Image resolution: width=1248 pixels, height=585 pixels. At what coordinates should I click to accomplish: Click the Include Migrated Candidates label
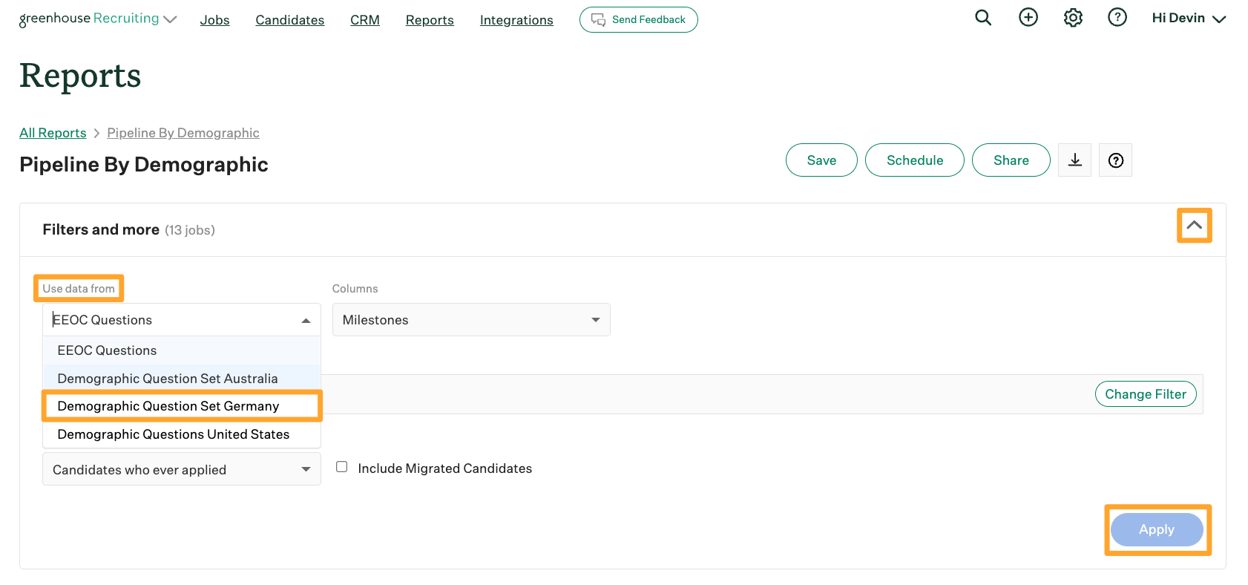pos(445,468)
